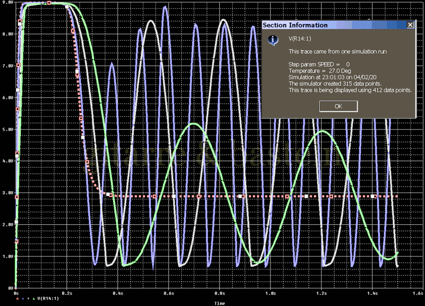Click the 0V y-axis label

tap(11, 288)
